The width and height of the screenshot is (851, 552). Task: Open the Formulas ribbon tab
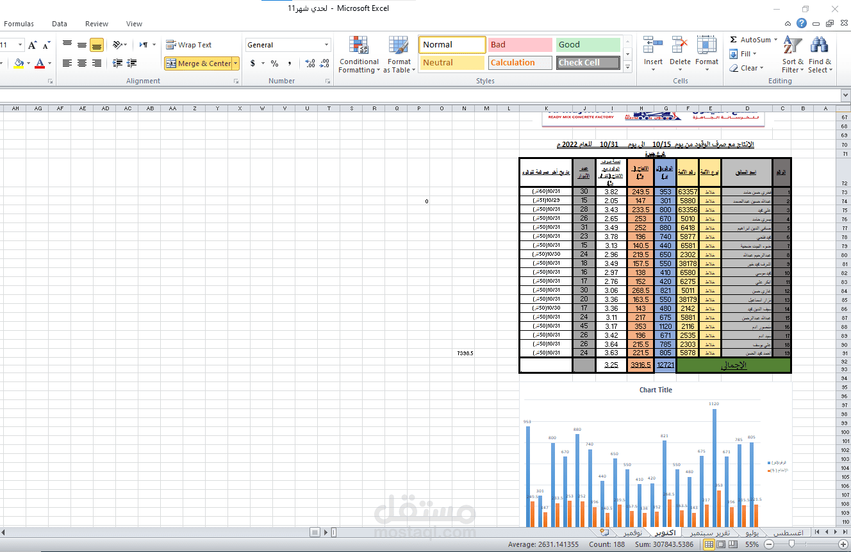click(19, 24)
